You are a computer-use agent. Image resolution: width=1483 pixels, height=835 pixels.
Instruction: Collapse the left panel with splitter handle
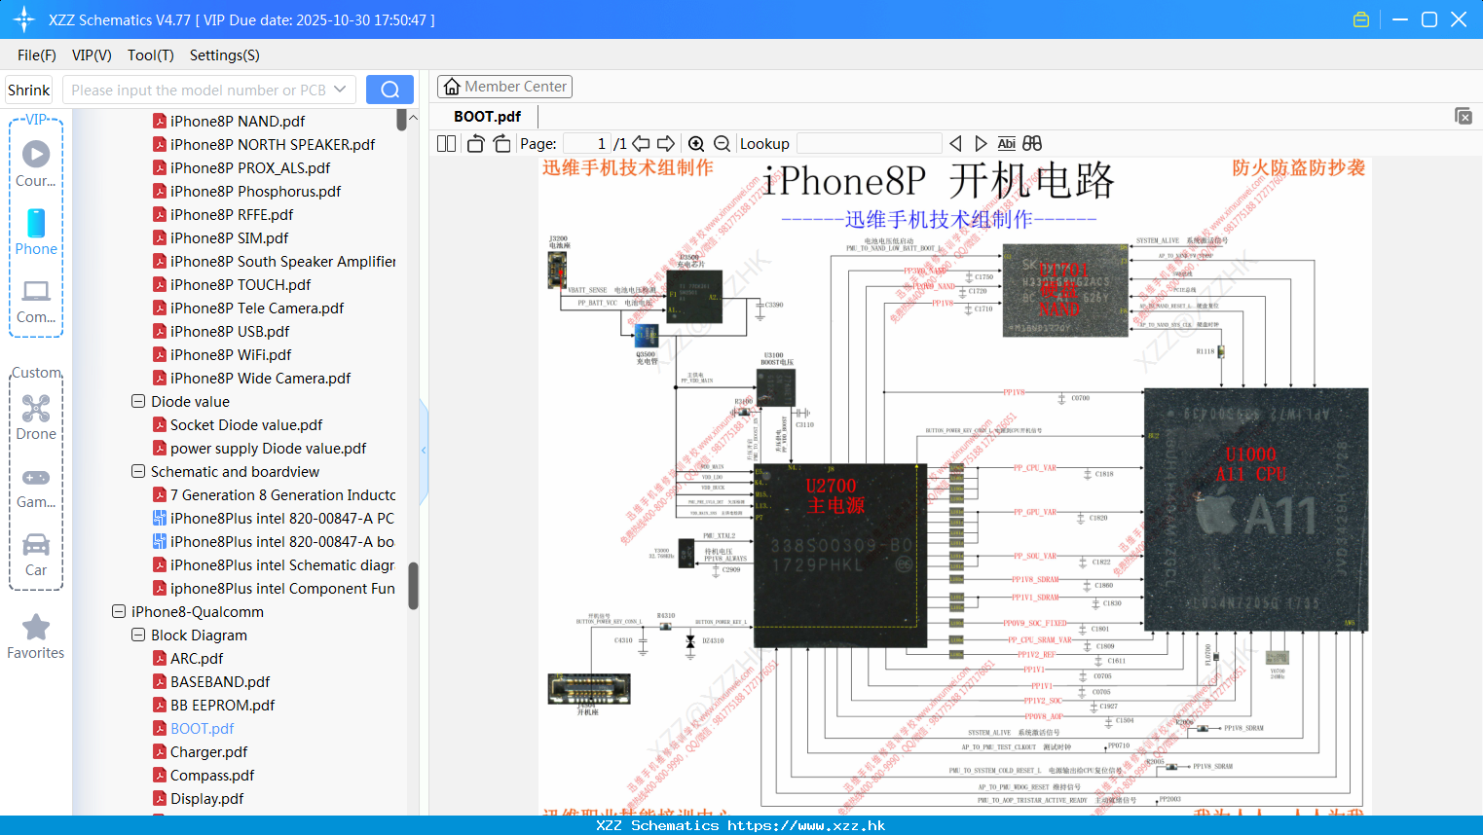[424, 450]
